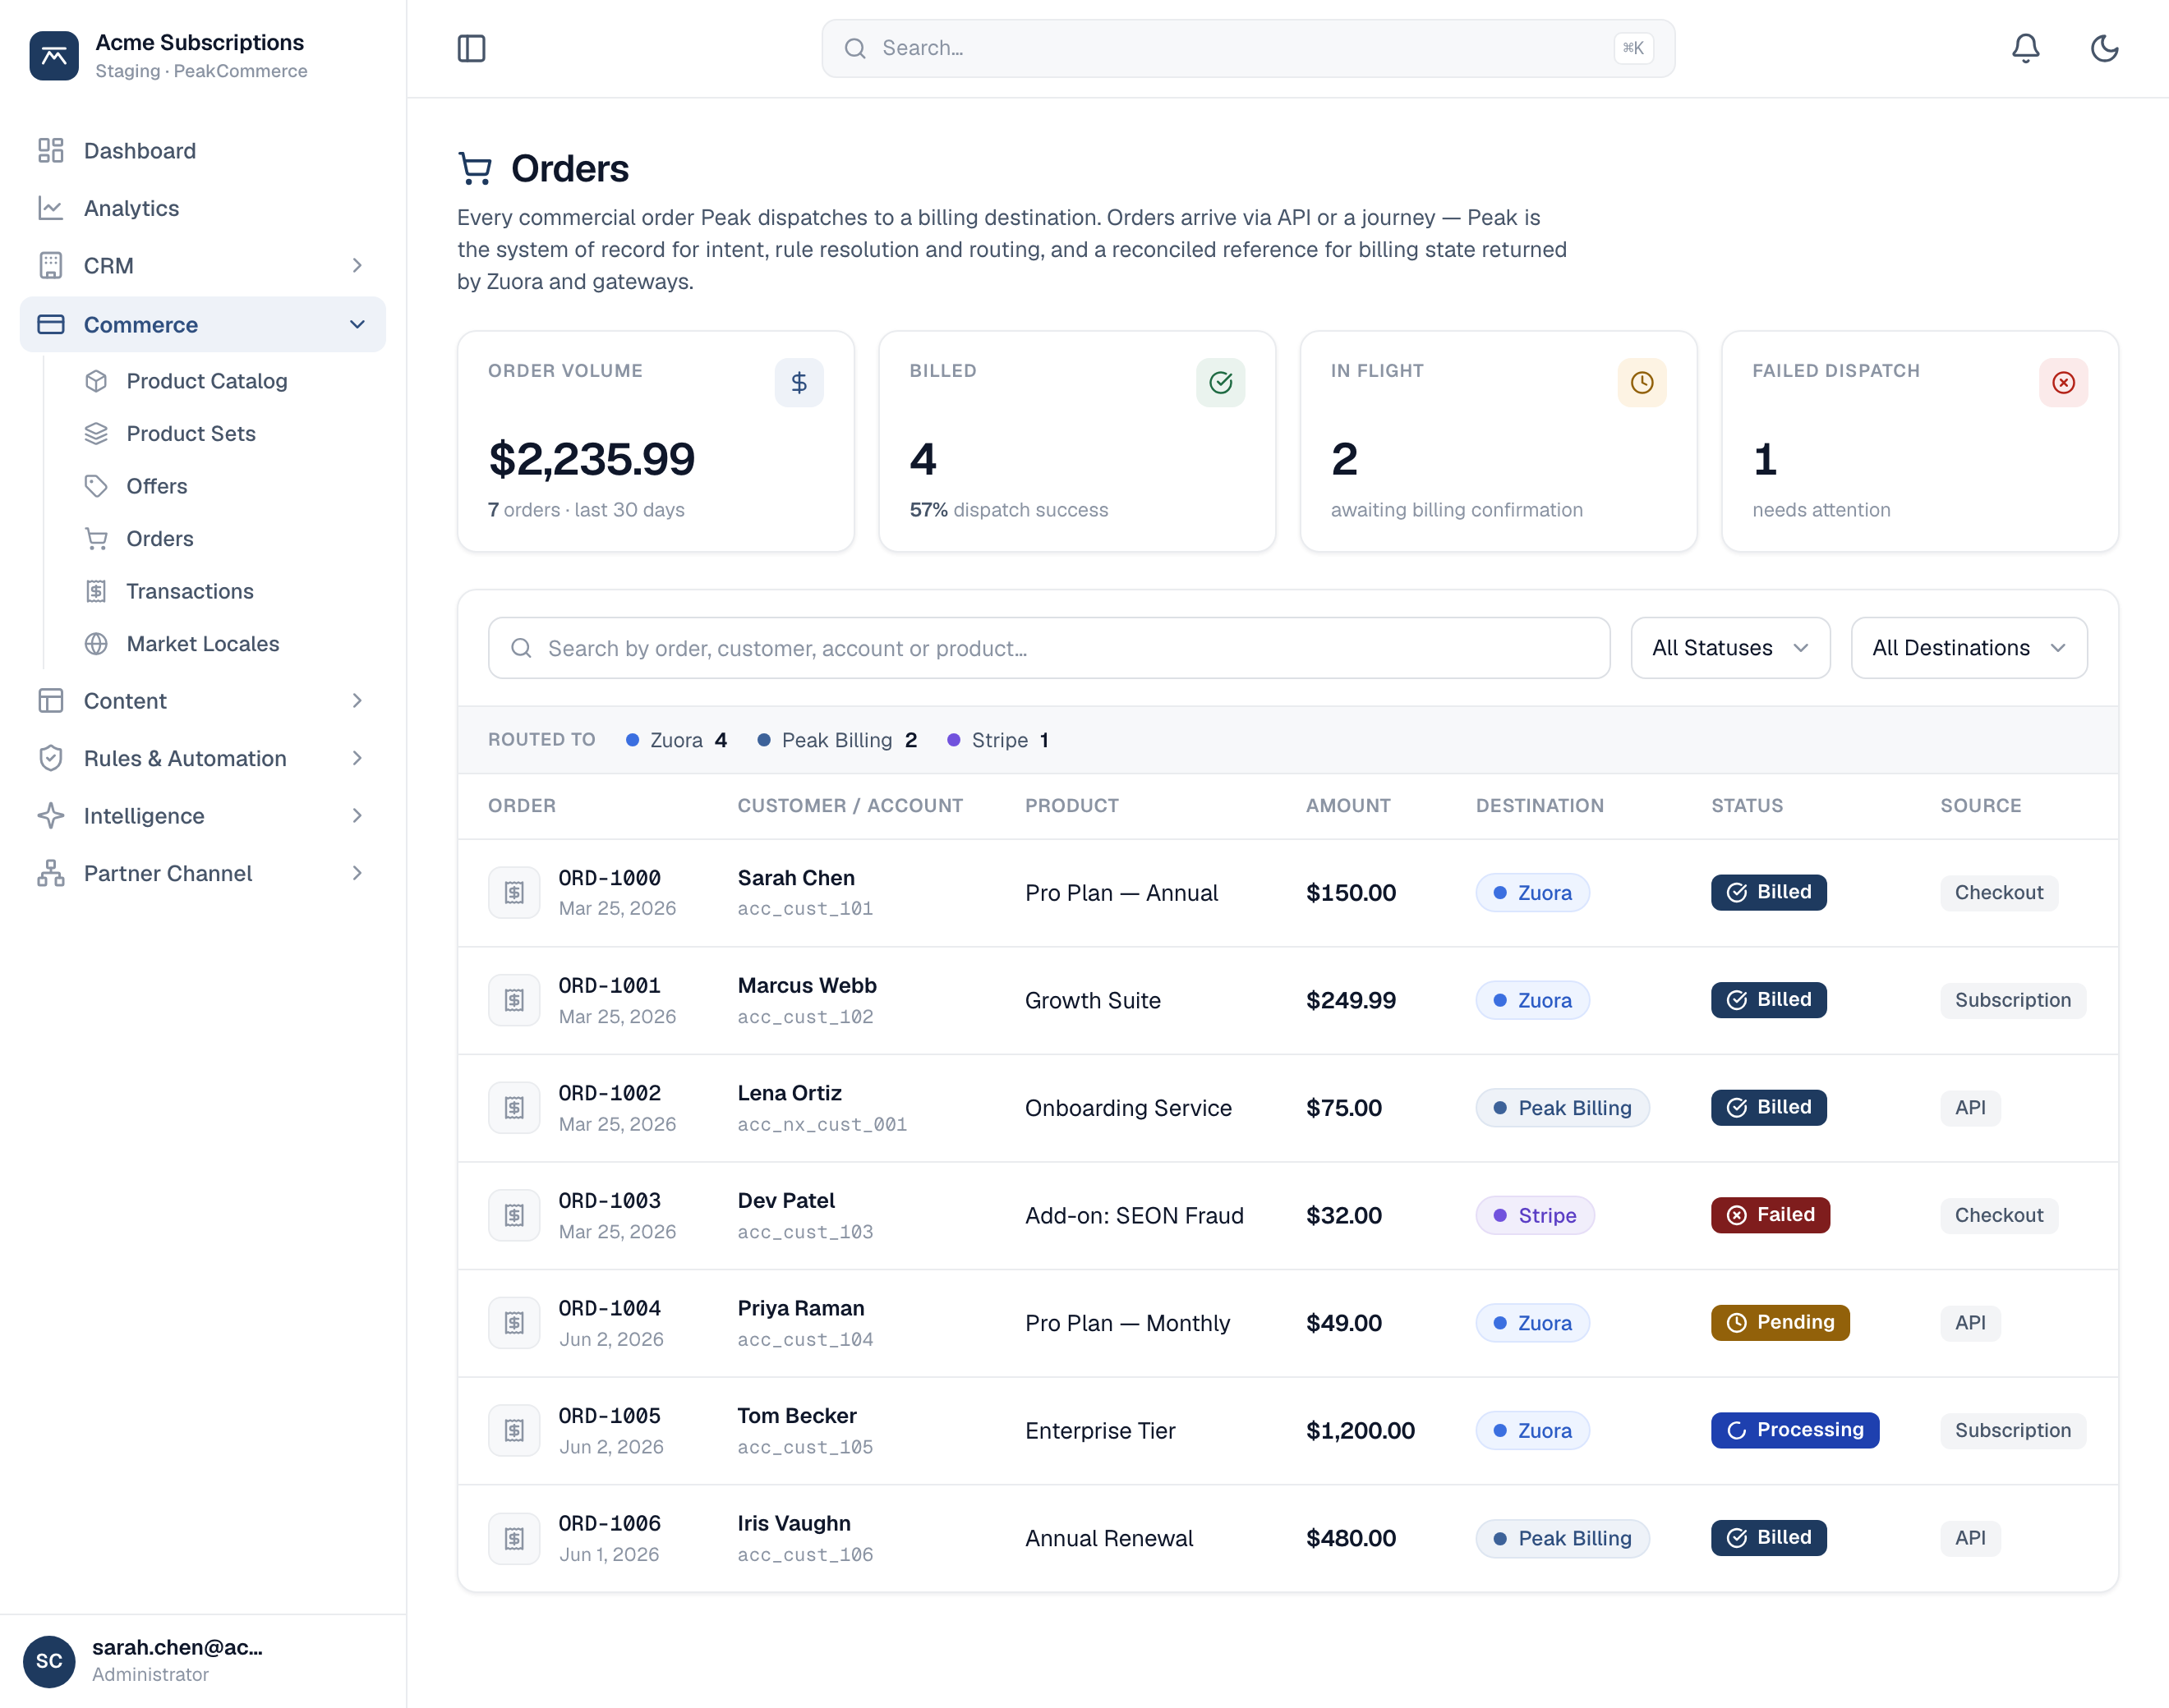Click Peak Billing tag on ORD-1002
Screen dimensions: 2169x1708
[1561, 1108]
